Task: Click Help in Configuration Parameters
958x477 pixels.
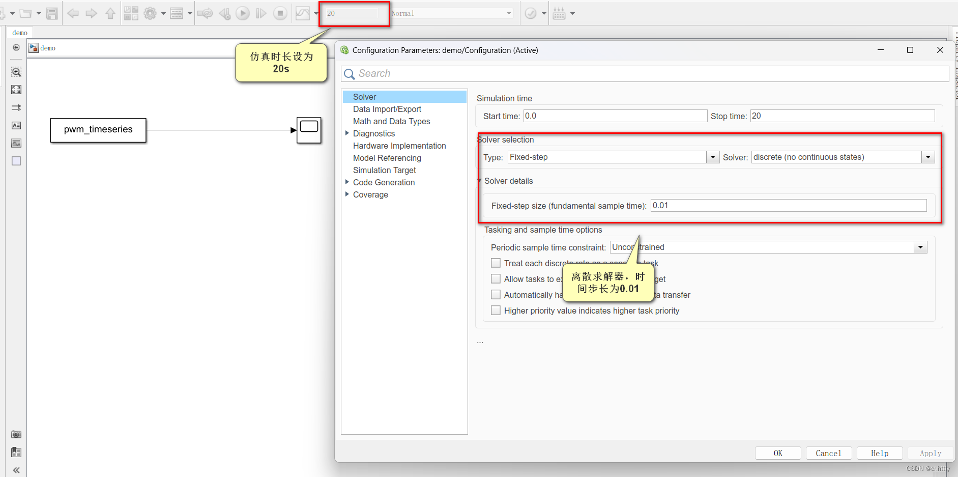Action: pos(880,453)
